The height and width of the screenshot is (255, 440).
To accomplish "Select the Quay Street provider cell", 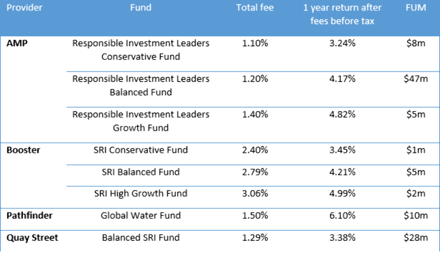I will pos(32,237).
